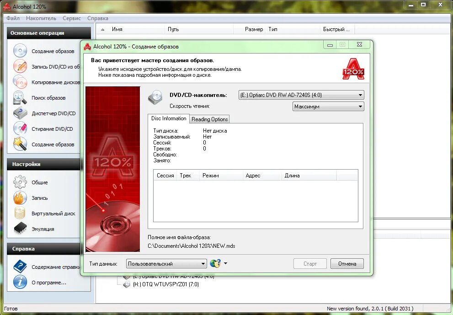
Task: Click the Копирование дисков icon
Action: tap(20, 82)
